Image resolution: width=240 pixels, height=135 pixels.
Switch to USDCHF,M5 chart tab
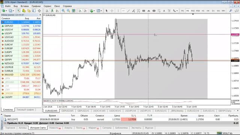[x=99, y=111]
